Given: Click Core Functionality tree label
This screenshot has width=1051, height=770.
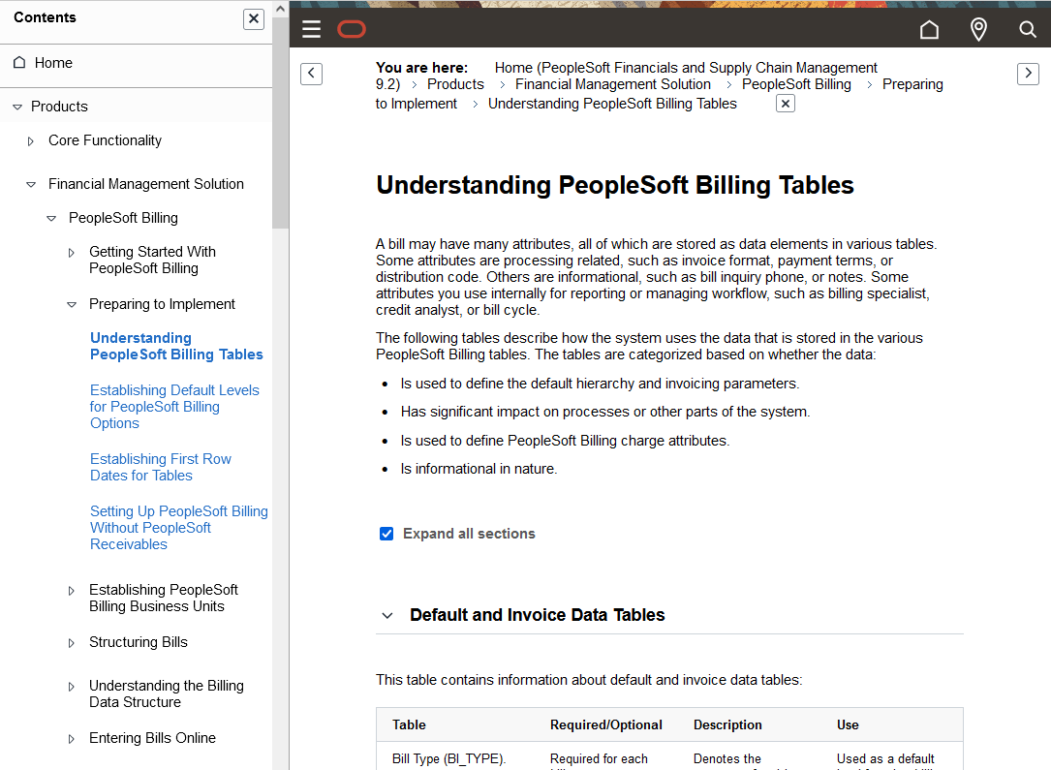Looking at the screenshot, I should click(x=105, y=140).
